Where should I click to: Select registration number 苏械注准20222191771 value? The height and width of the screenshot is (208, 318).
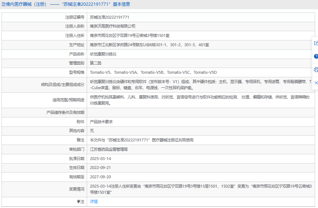coord(109,17)
